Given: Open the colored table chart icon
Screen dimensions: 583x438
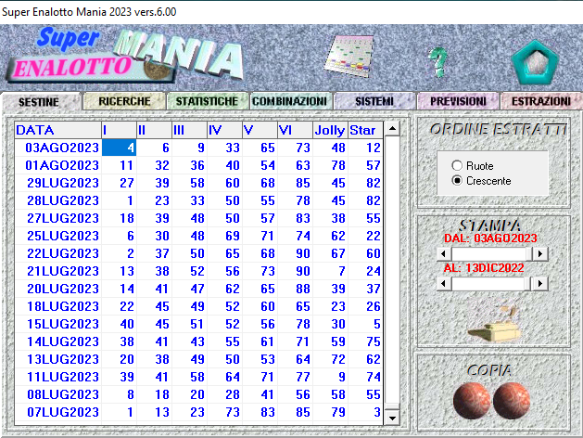Looking at the screenshot, I should click(349, 56).
